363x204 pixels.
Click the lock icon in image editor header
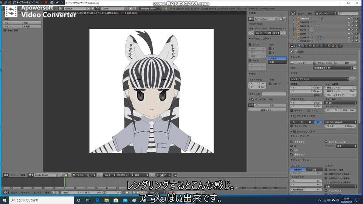tap(175, 175)
